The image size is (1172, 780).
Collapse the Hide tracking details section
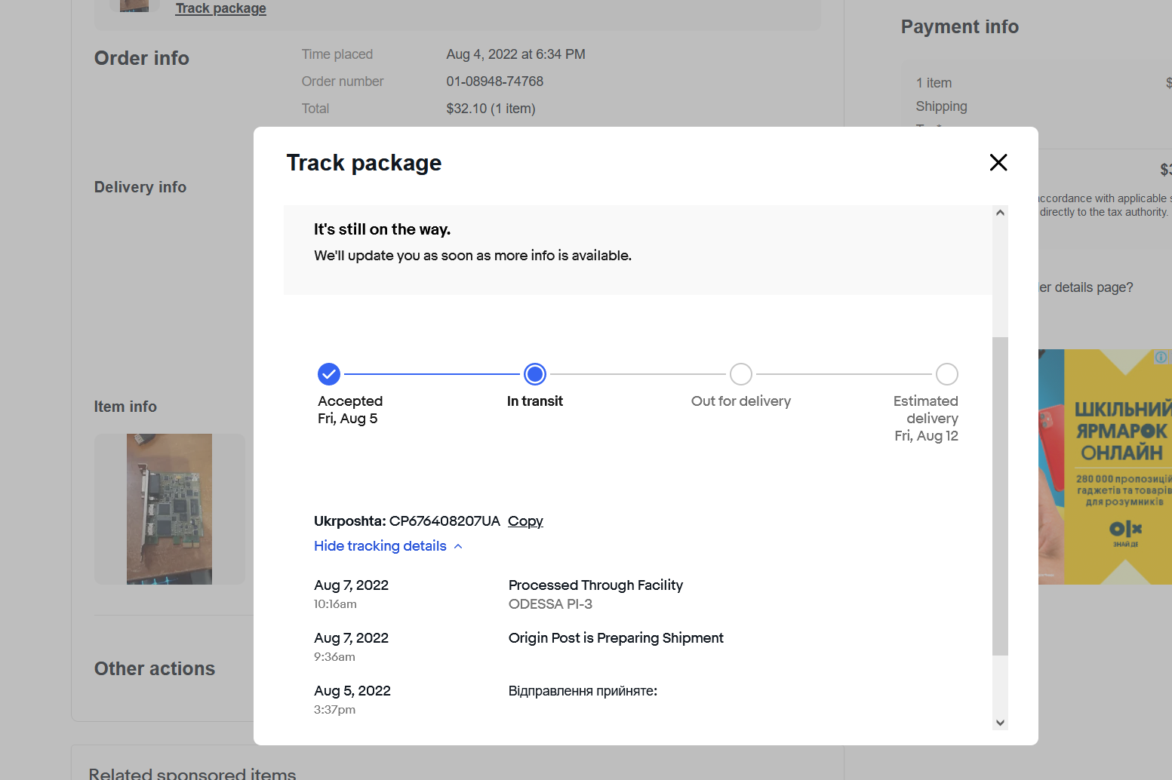tap(380, 546)
